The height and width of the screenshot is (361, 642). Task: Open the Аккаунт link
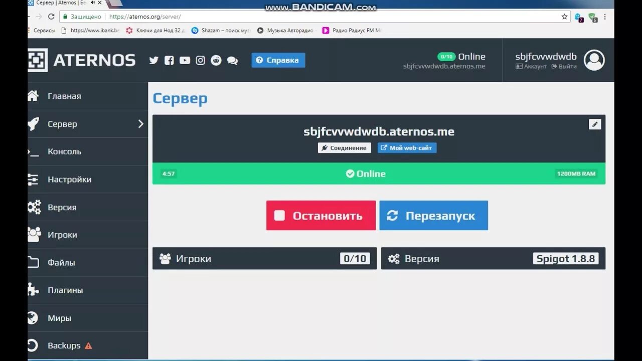point(531,67)
